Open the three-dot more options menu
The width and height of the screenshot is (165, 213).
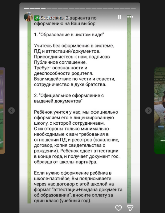[130, 17]
